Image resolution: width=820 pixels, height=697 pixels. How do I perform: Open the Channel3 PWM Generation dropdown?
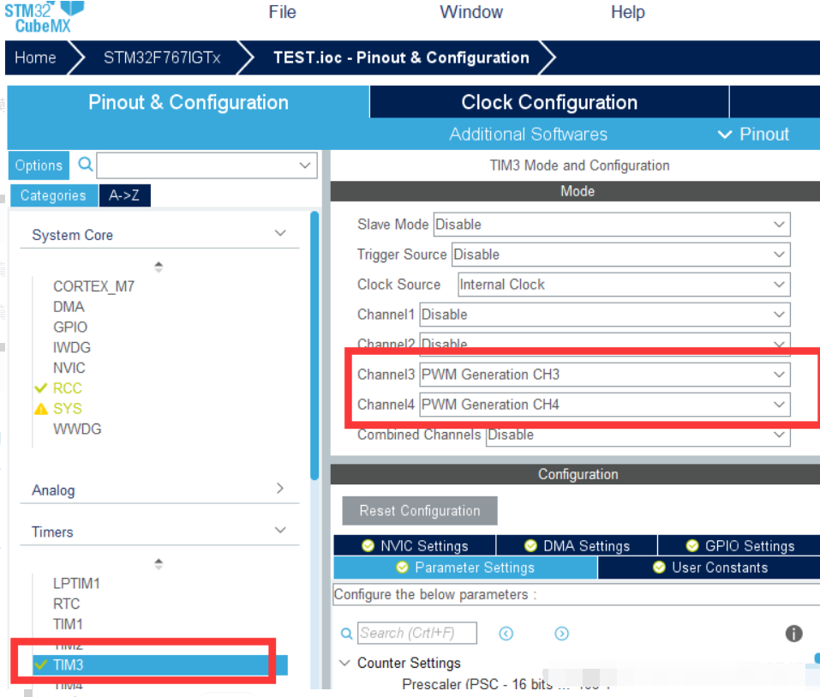pos(605,375)
